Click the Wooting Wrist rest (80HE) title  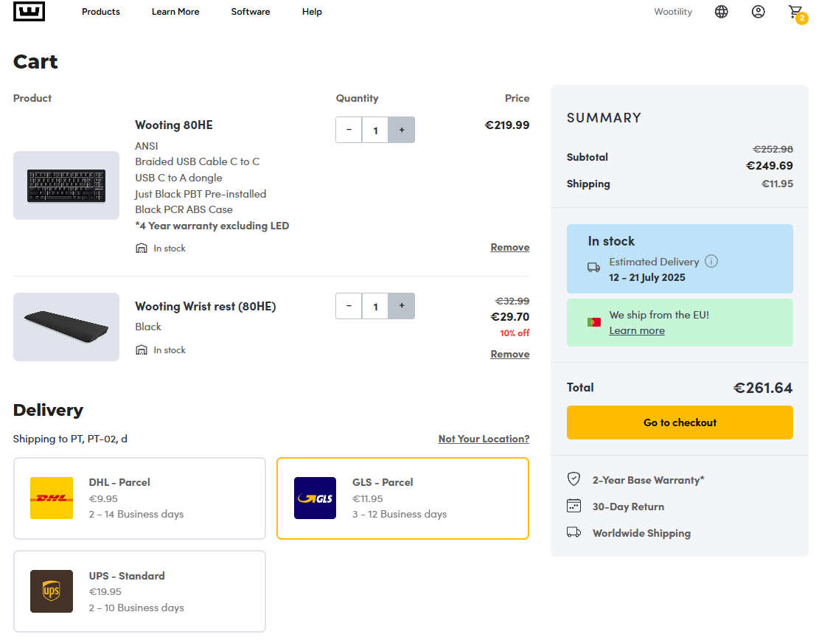pos(206,307)
